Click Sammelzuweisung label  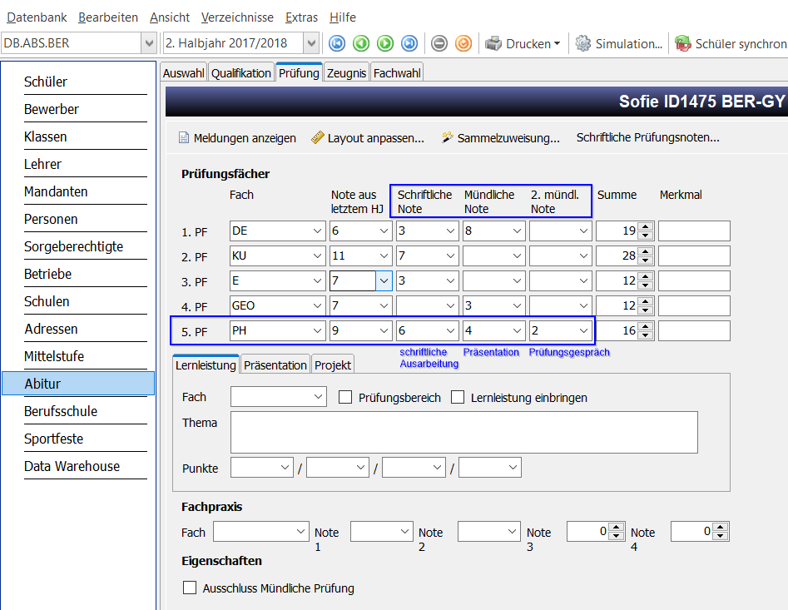pos(508,138)
